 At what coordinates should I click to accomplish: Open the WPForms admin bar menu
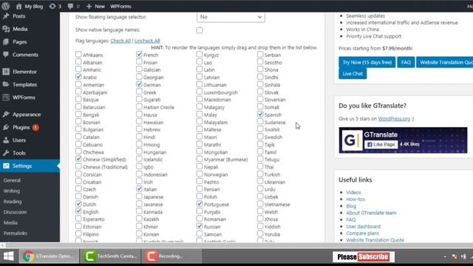pyautogui.click(x=120, y=6)
